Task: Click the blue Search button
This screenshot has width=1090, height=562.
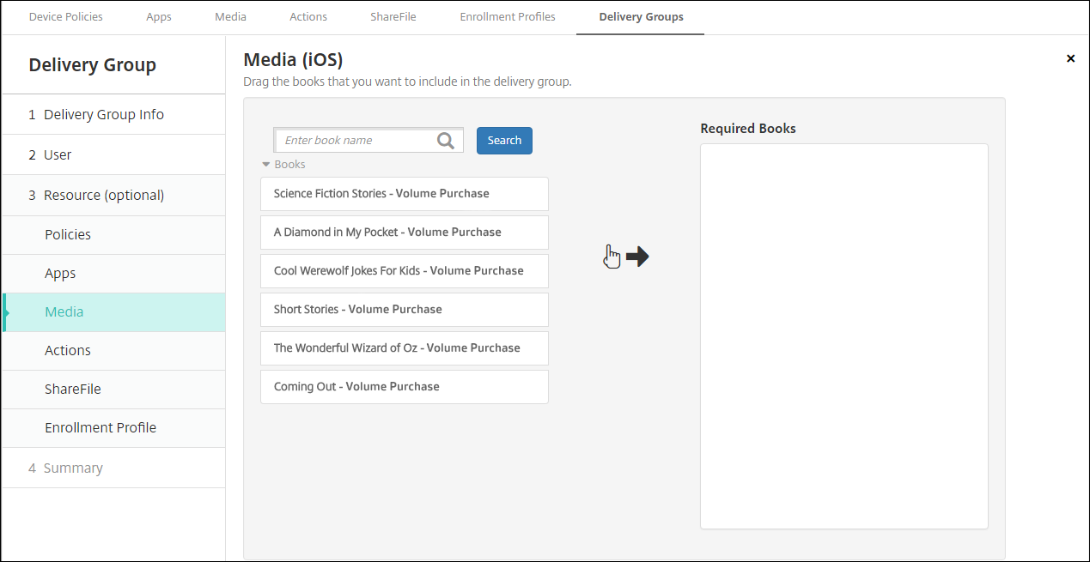Action: (504, 141)
